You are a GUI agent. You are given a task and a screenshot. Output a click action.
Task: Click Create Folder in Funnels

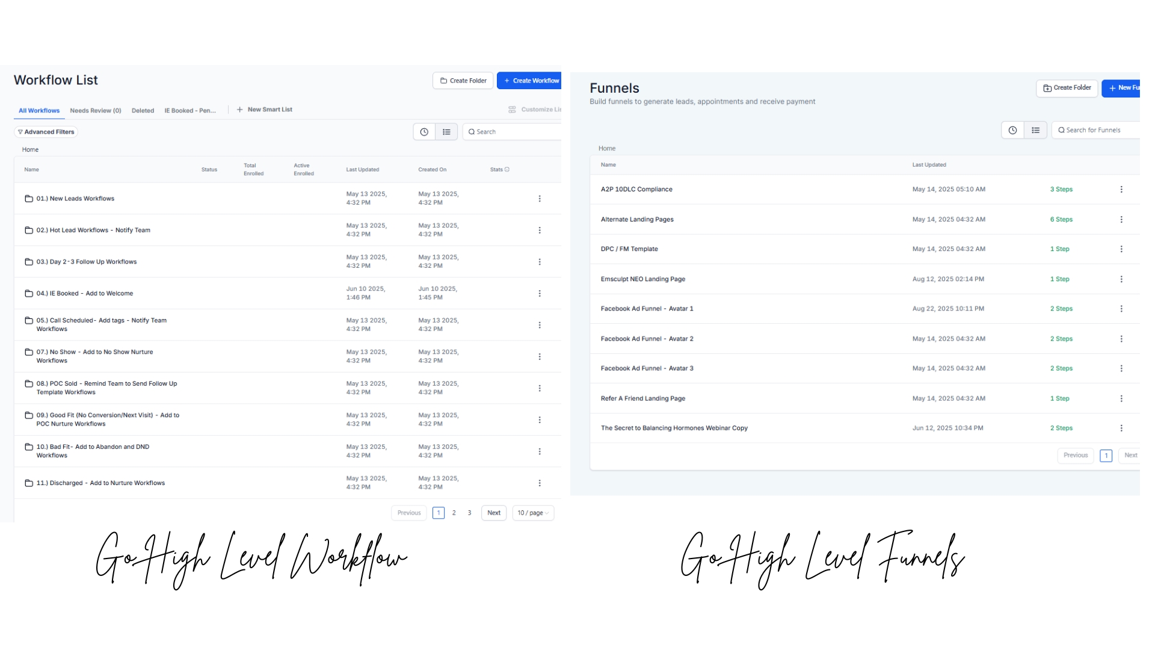(1067, 88)
